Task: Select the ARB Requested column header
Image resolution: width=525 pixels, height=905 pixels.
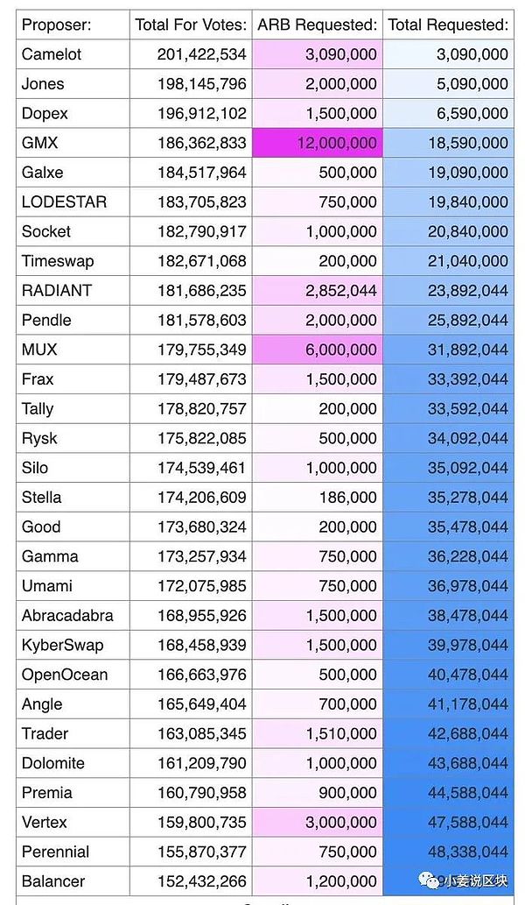Action: click(x=317, y=25)
